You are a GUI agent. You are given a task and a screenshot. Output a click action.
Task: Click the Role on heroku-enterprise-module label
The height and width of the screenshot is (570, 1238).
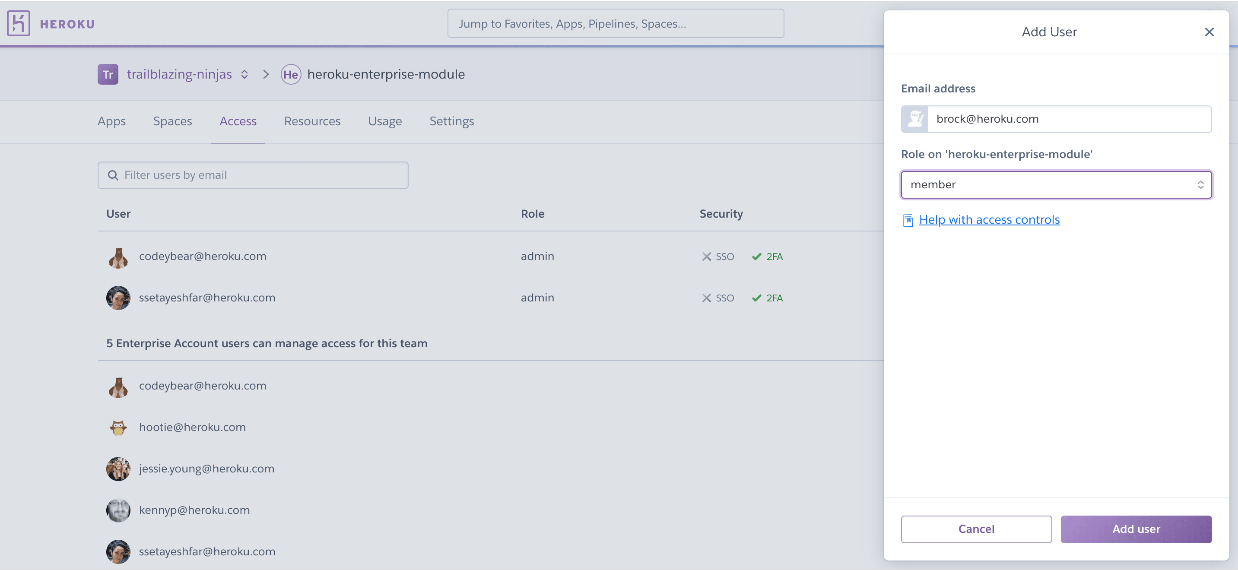point(996,154)
